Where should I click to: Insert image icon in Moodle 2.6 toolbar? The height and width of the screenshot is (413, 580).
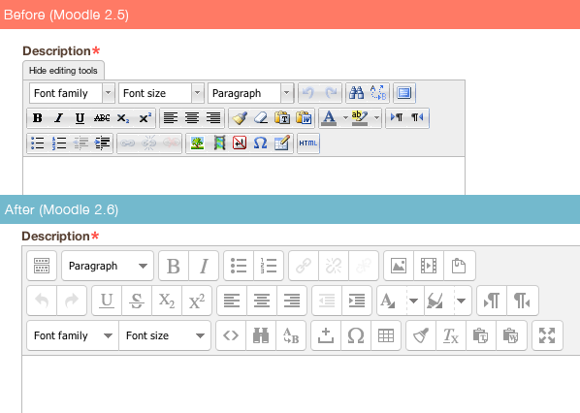tap(399, 266)
